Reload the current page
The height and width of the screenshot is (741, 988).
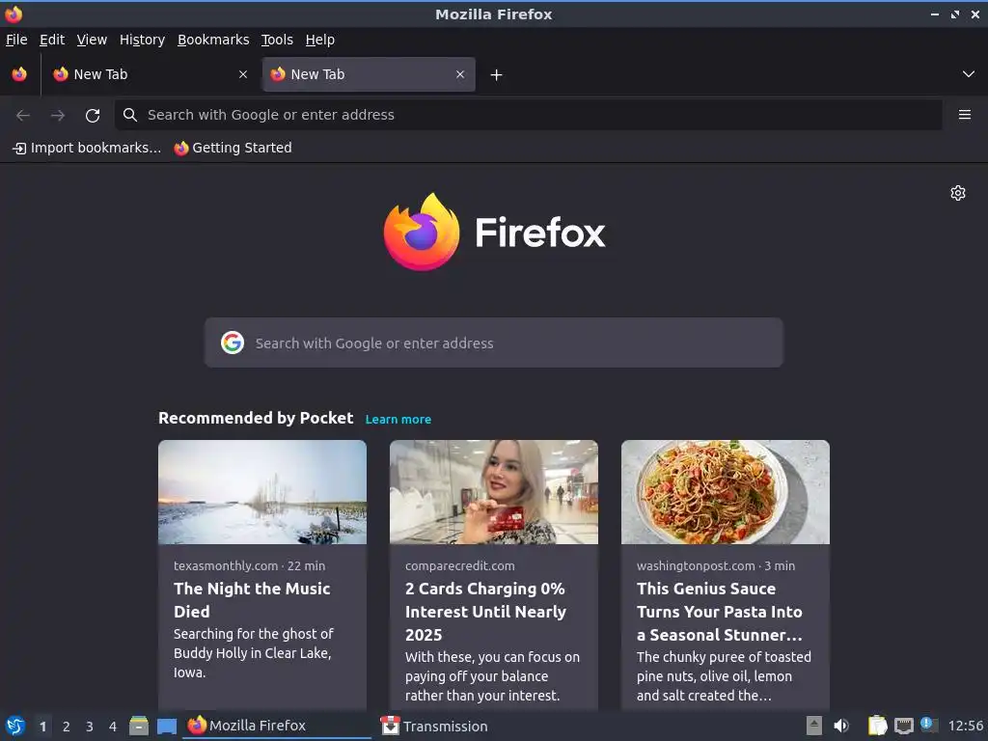pos(93,116)
